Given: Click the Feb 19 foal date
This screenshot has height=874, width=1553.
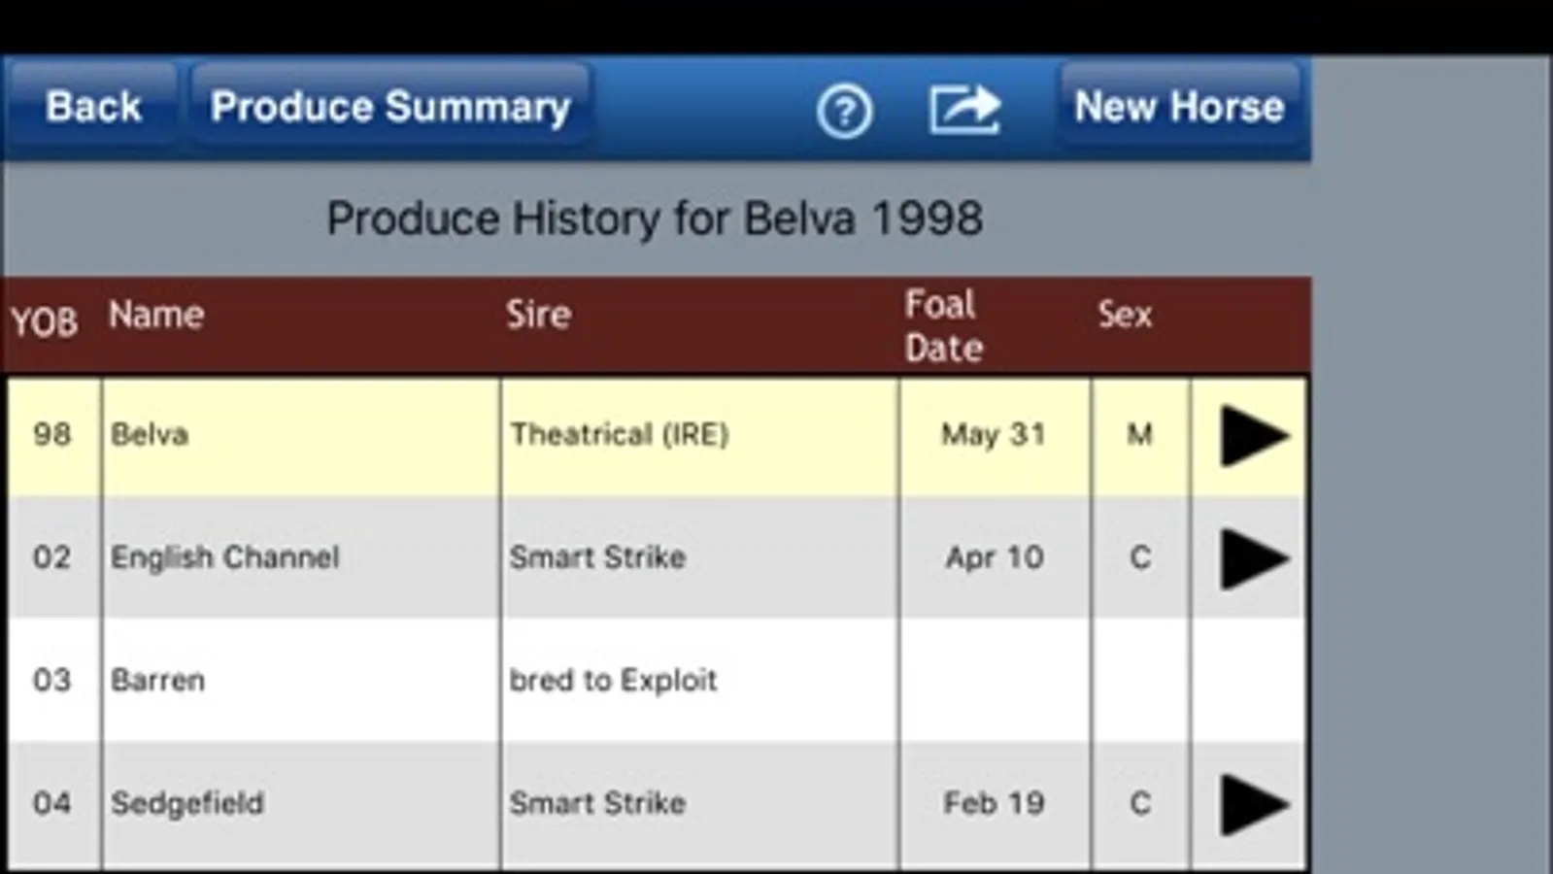Looking at the screenshot, I should 994,803.
